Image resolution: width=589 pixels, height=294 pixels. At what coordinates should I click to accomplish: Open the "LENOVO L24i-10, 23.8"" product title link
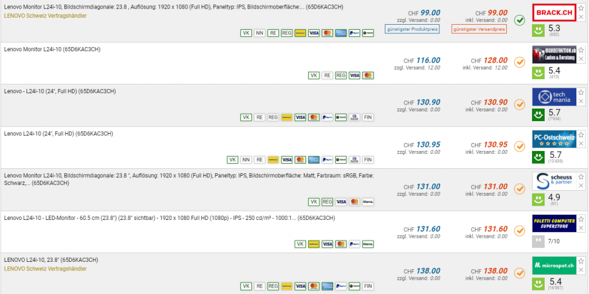click(51, 260)
